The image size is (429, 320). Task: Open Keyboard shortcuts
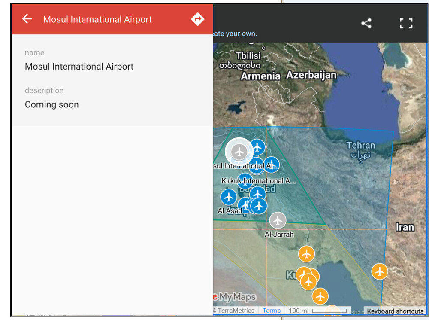tap(395, 311)
